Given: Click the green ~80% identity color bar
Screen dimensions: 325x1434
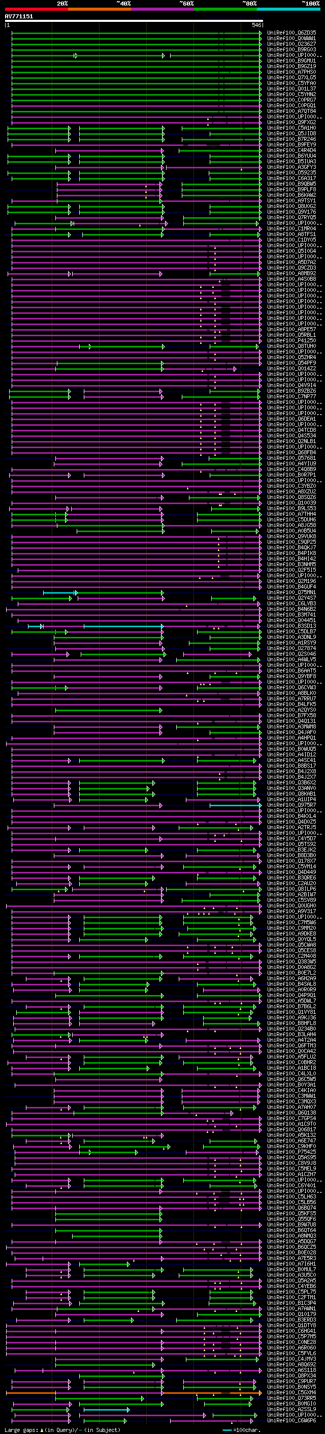Looking at the screenshot, I should click(x=225, y=9).
